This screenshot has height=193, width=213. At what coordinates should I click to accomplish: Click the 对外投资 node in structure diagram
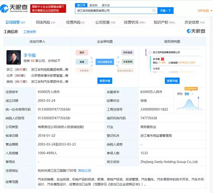127,53
